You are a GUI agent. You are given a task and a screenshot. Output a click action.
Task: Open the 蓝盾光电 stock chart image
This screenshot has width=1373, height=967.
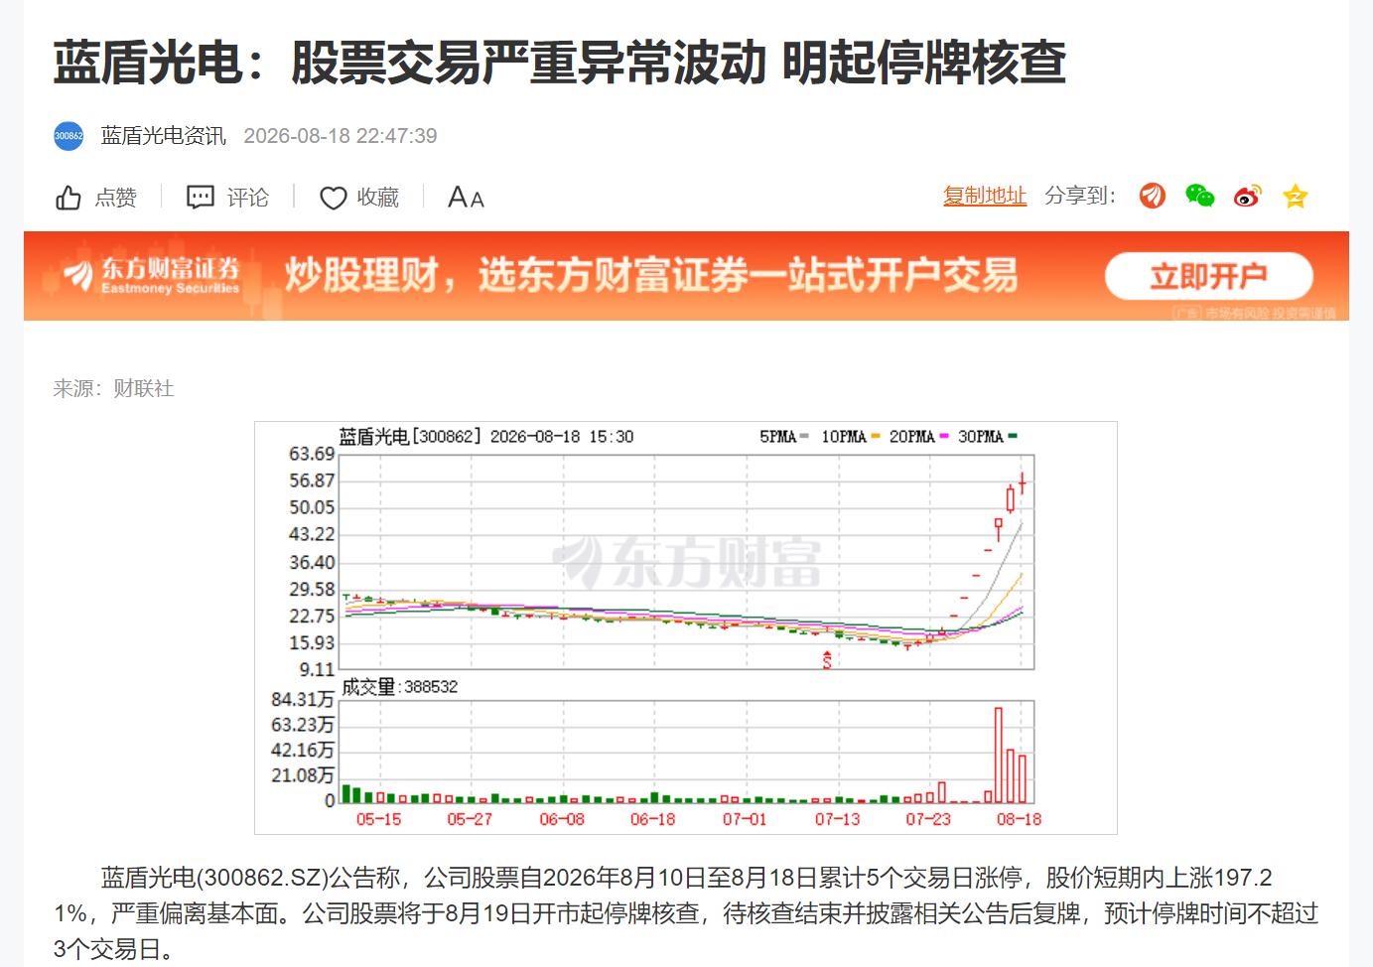686,627
